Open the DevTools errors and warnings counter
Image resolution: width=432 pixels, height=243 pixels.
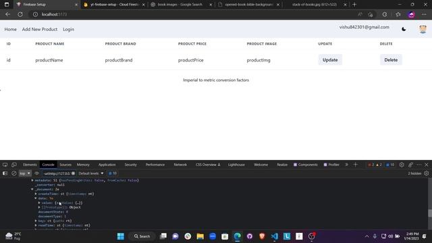[x=375, y=165]
